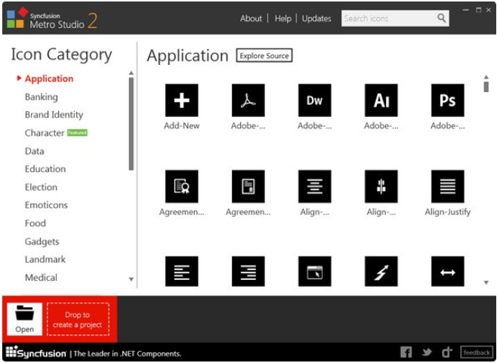Click the category list scrollbar thumb

coord(131,125)
